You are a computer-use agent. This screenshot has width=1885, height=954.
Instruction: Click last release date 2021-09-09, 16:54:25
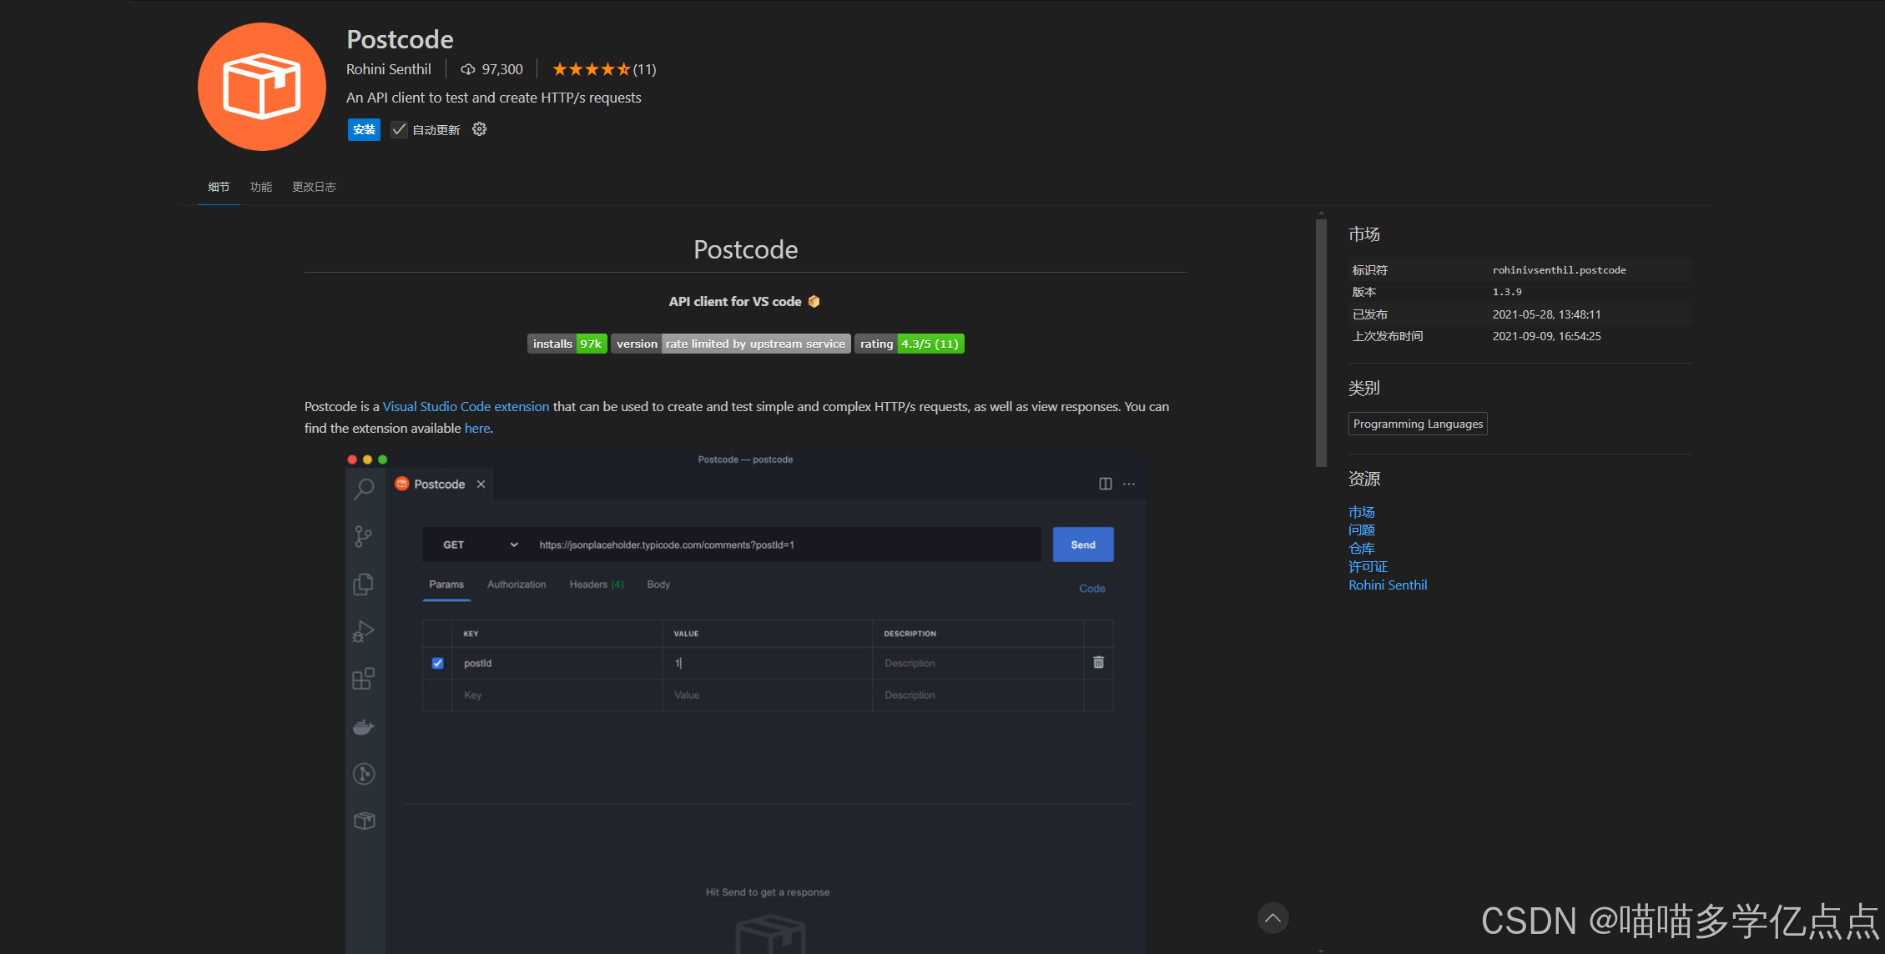click(x=1546, y=336)
